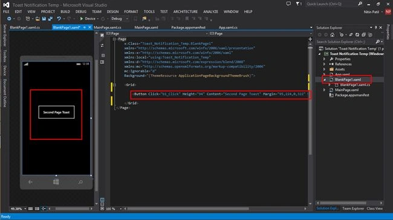This screenshot has height=220, width=393.
Task: Toggle snapping to snaplines icon
Action: point(44,209)
